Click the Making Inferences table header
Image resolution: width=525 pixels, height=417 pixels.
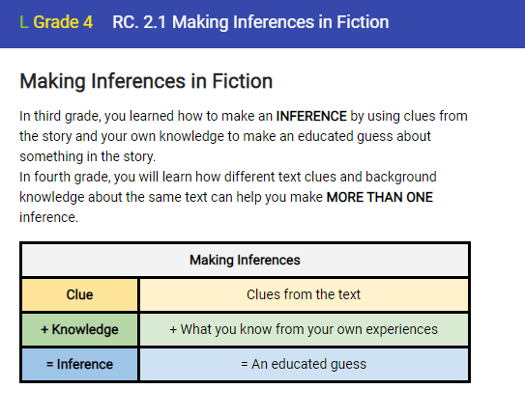tap(245, 261)
